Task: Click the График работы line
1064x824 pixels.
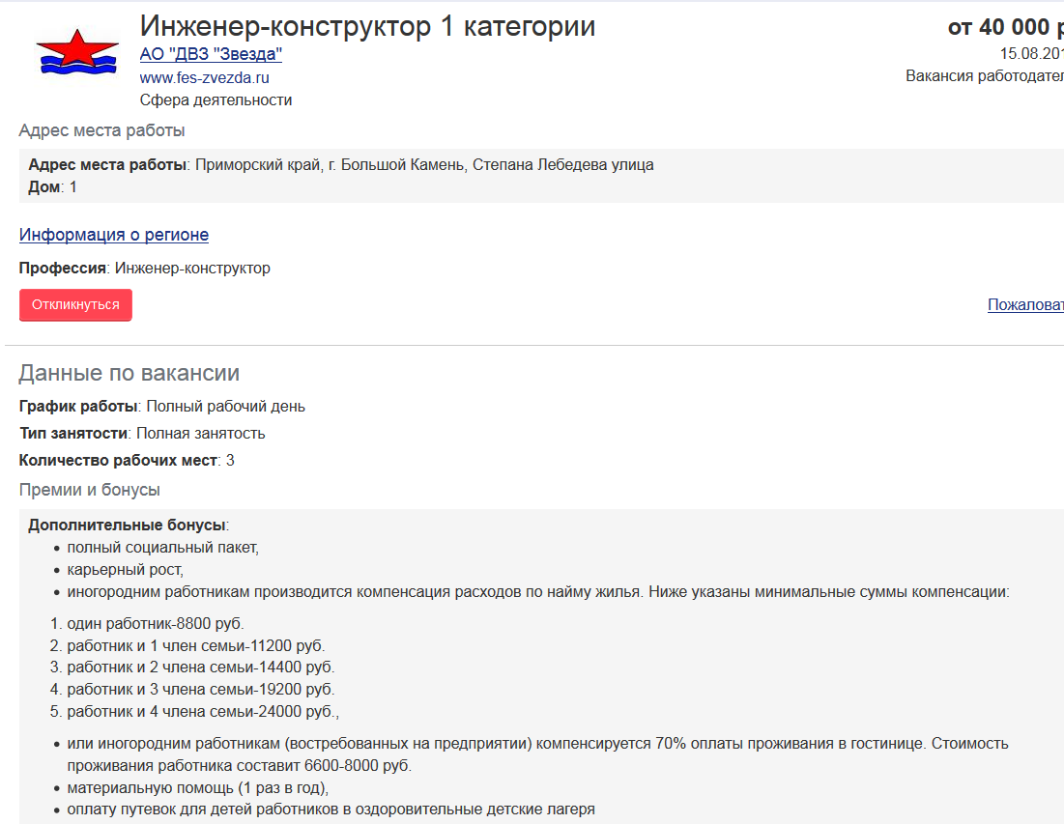Action: 162,406
